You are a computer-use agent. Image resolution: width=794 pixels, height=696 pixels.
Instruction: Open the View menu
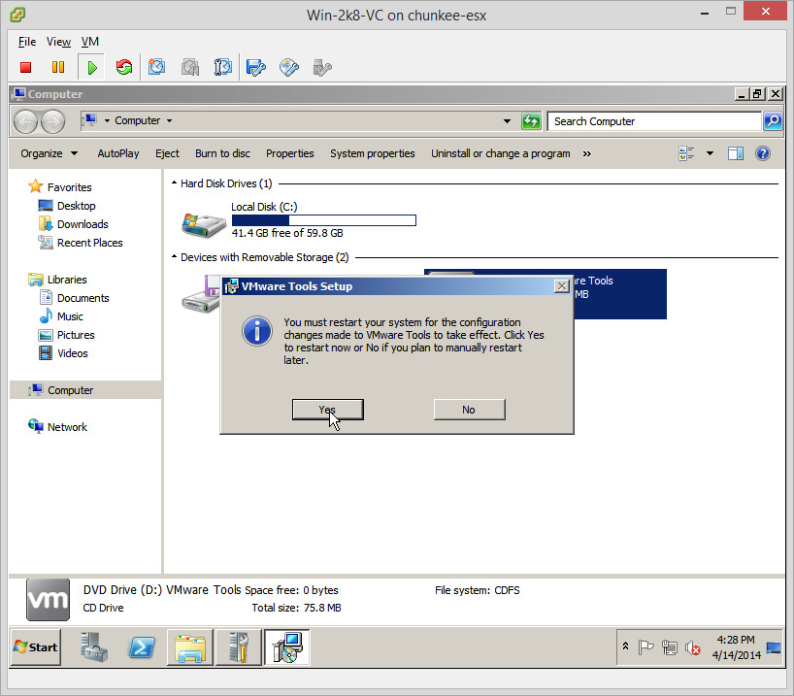pyautogui.click(x=58, y=42)
